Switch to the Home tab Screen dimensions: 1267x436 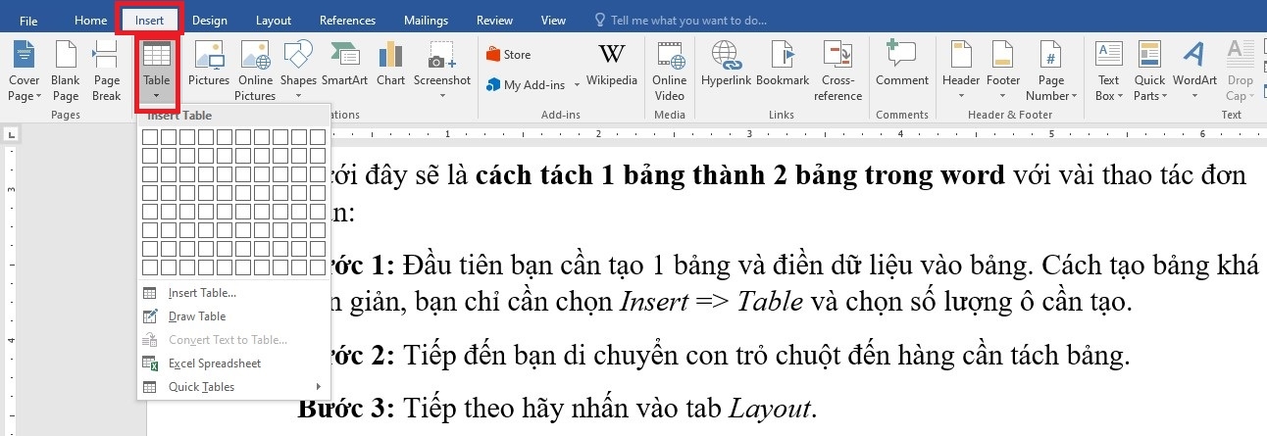(91, 21)
